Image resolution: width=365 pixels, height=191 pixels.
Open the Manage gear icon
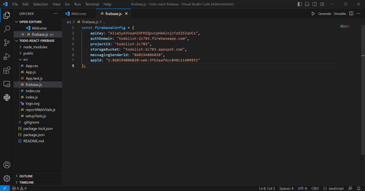pyautogui.click(x=7, y=179)
